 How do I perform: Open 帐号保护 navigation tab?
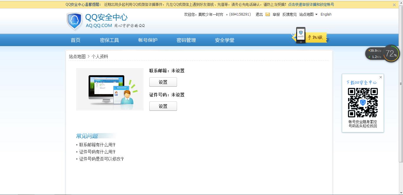point(148,40)
